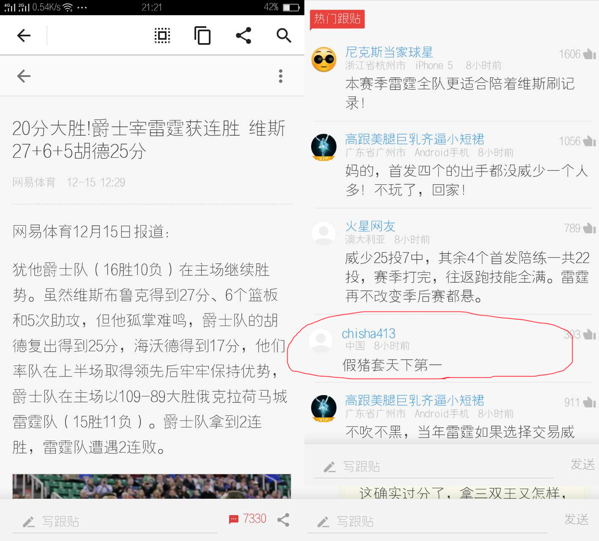Image resolution: width=599 pixels, height=541 pixels.
Task: Navigate back with the top-left arrow
Action: 24,36
